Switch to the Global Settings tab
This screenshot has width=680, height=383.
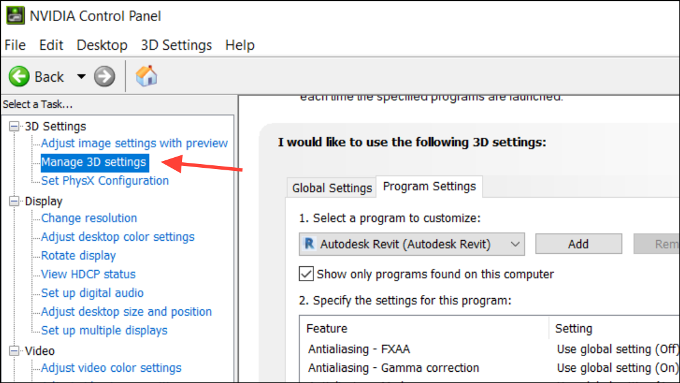pyautogui.click(x=332, y=188)
